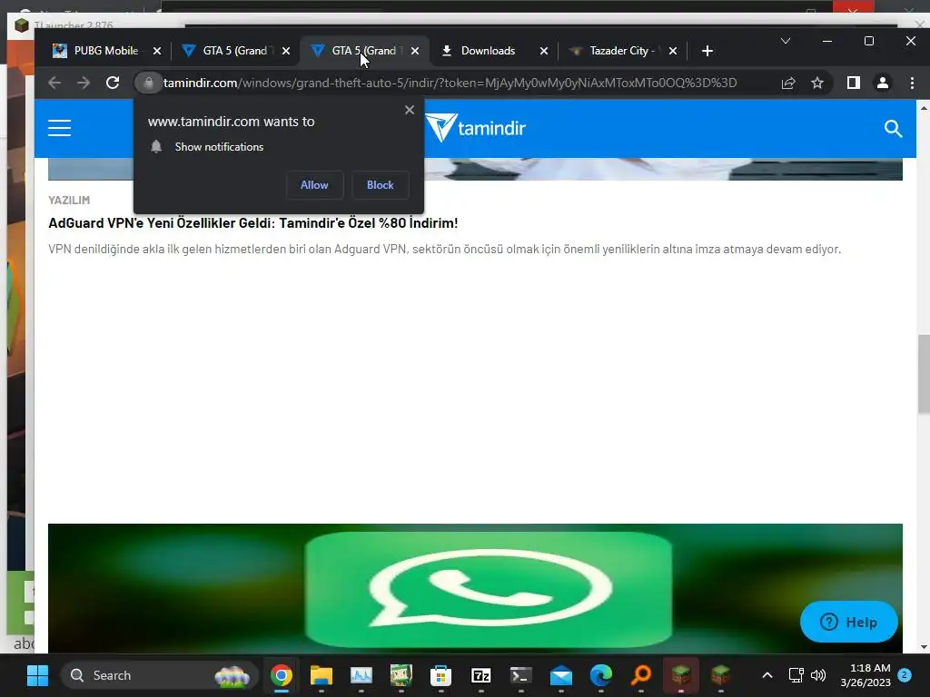Screen dimensions: 930x697
Task: Open the tamindir hamburger menu
Action: click(x=59, y=128)
